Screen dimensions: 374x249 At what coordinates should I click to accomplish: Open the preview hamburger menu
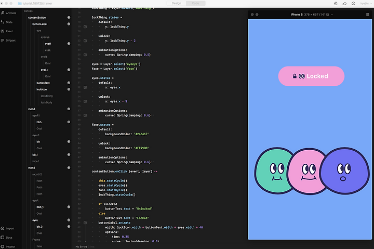point(368,15)
